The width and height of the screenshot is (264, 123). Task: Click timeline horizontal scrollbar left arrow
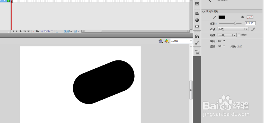point(82,31)
